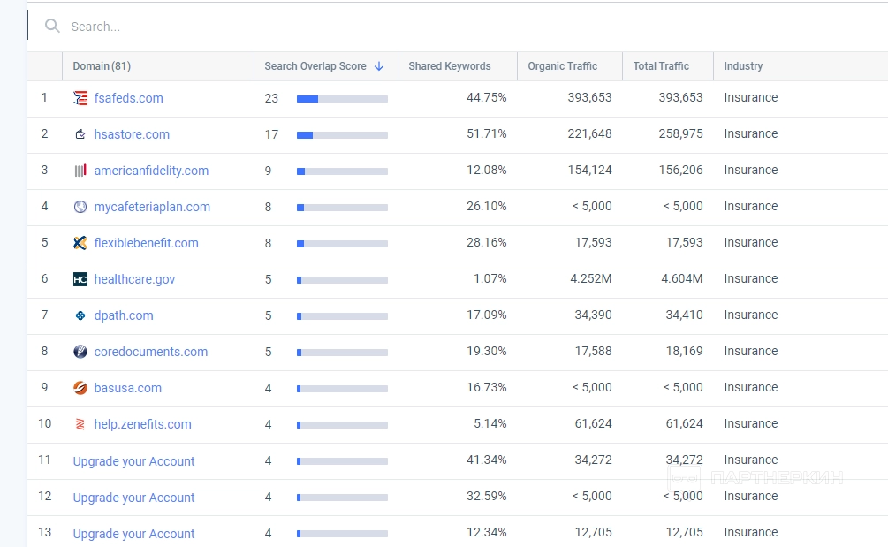Click the mycafeteriaplan.com globe icon
888x547 pixels.
pos(80,207)
